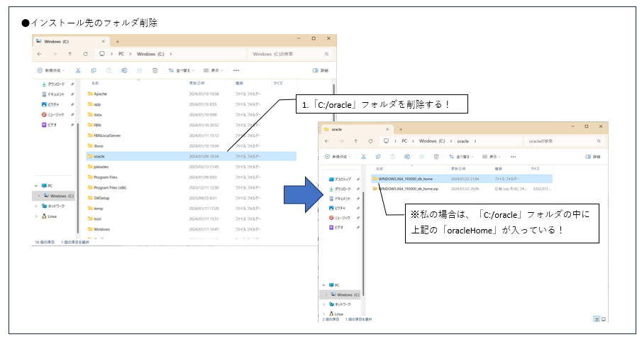Toggle 詳細 details pane in oracle window
637x337 pixels.
pyautogui.click(x=593, y=157)
